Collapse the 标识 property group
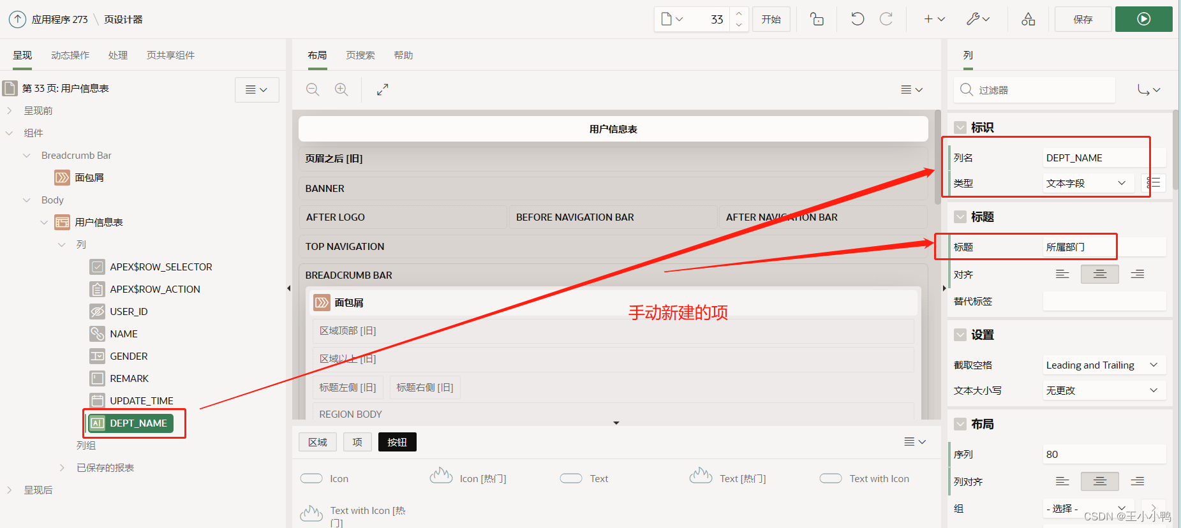1181x528 pixels. [x=960, y=128]
